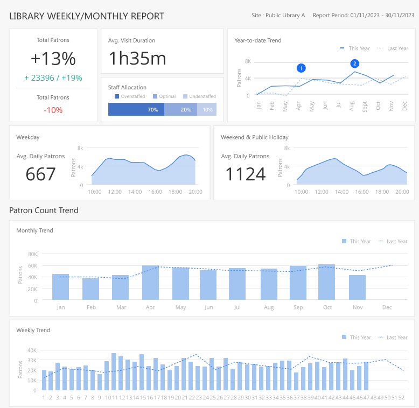Screen dimensions: 419x408
Task: Click annotation marker 1 on Year-to-date Trend
Action: [301, 68]
